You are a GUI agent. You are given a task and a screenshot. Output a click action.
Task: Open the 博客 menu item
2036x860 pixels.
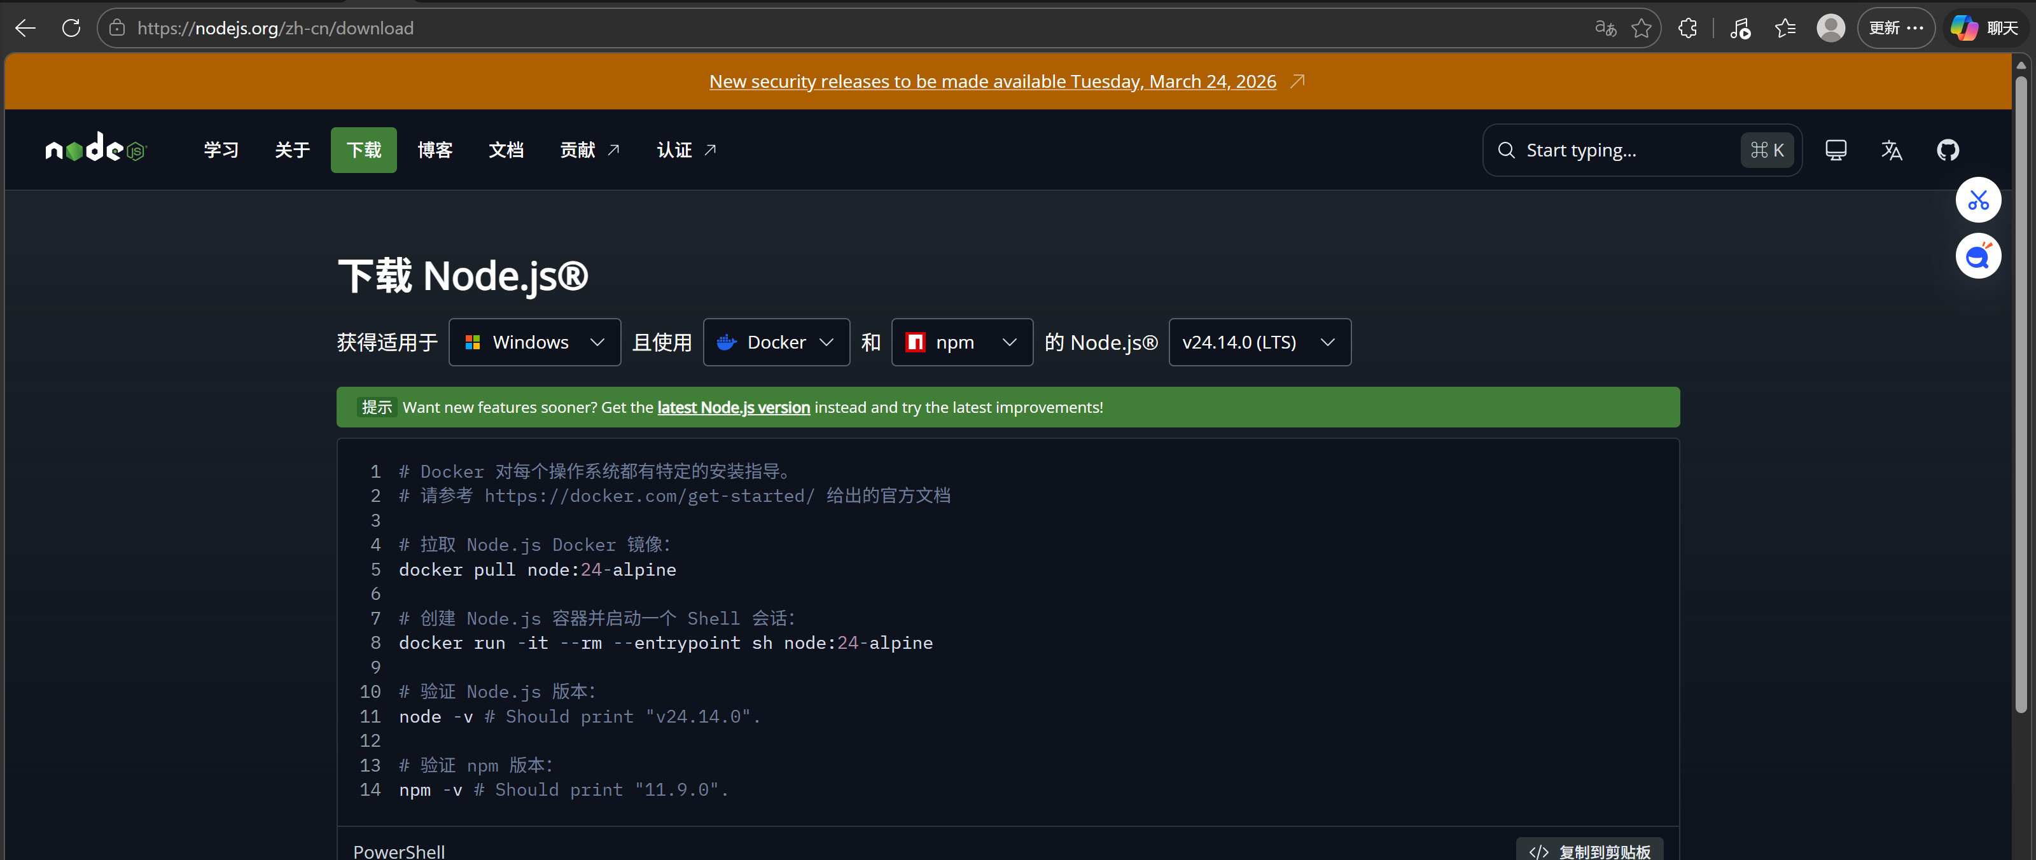point(435,150)
